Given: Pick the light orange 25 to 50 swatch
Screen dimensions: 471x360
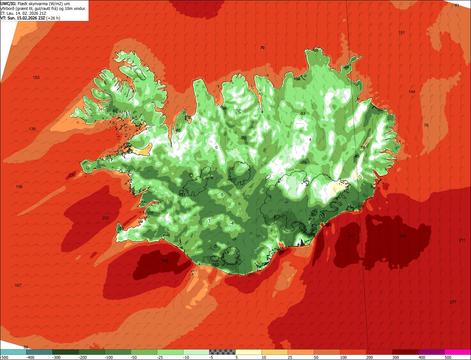Looking at the screenshot, I should [301, 352].
